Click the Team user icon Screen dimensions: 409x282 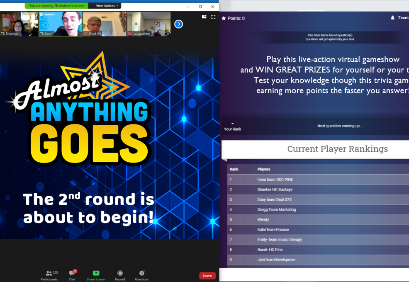[x=392, y=18]
